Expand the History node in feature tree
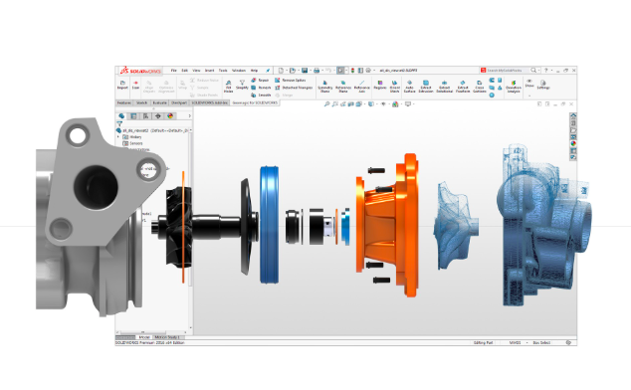Image resolution: width=631 pixels, height=390 pixels. (118, 137)
